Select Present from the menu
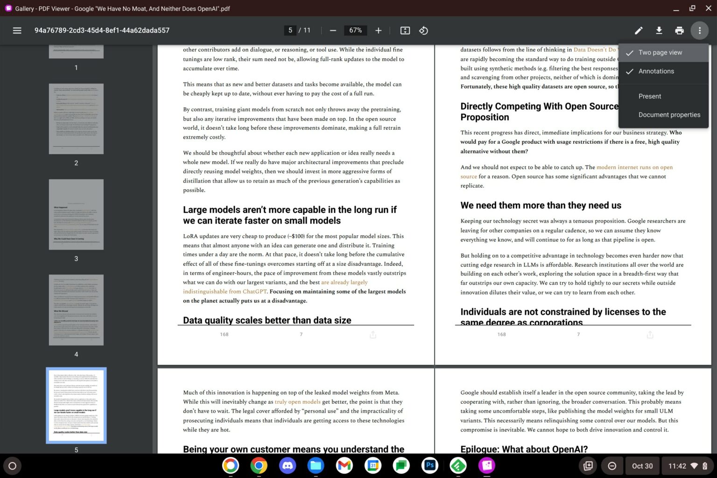 [650, 96]
